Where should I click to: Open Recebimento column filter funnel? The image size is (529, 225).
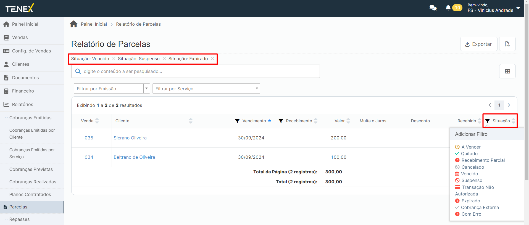pyautogui.click(x=281, y=121)
